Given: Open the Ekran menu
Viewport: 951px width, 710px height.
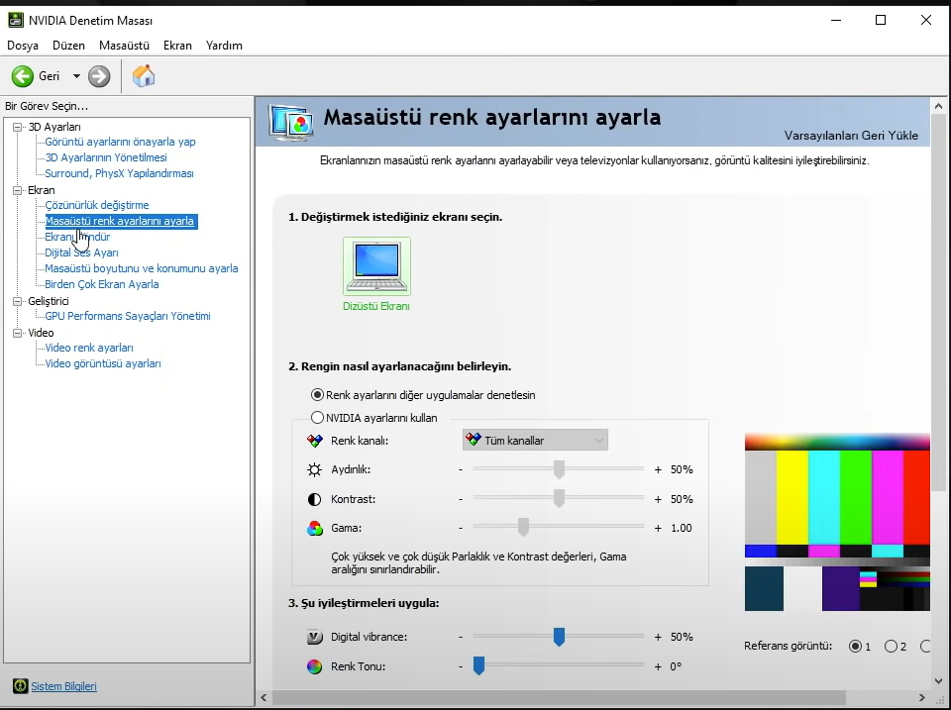Looking at the screenshot, I should point(177,46).
